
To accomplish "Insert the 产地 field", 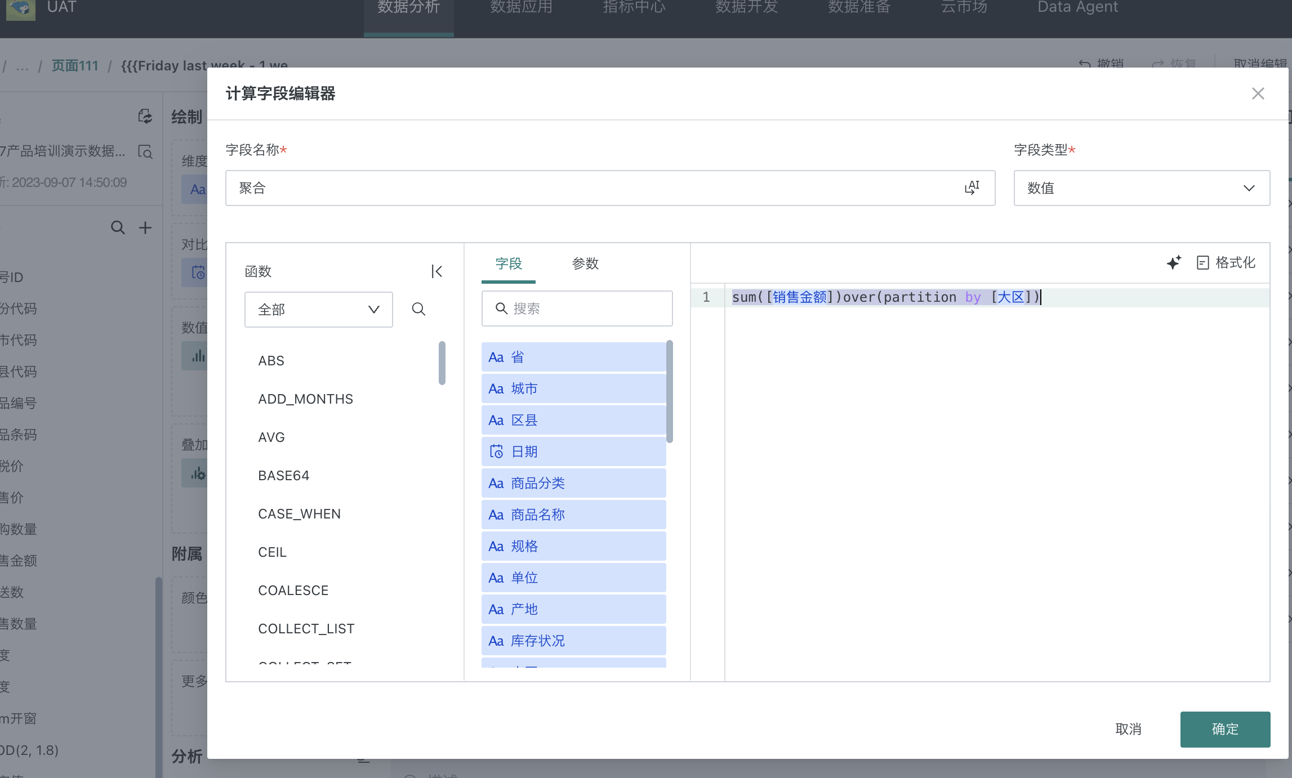I will coord(573,609).
